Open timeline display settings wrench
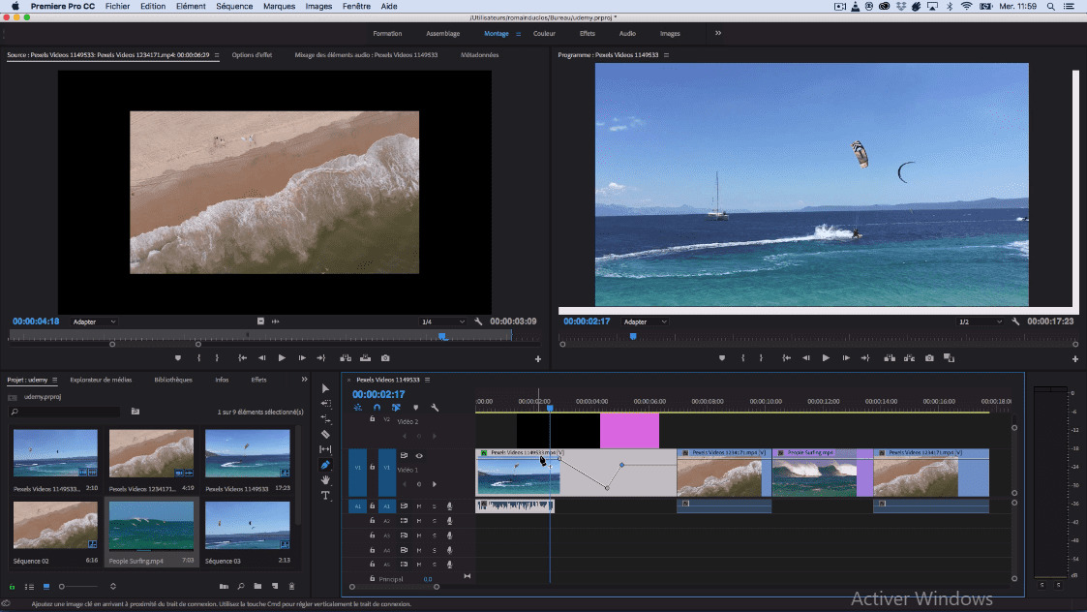 [x=435, y=408]
